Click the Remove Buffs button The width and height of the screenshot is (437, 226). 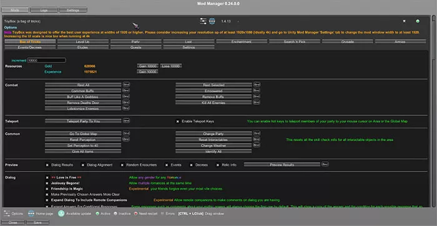214,97
